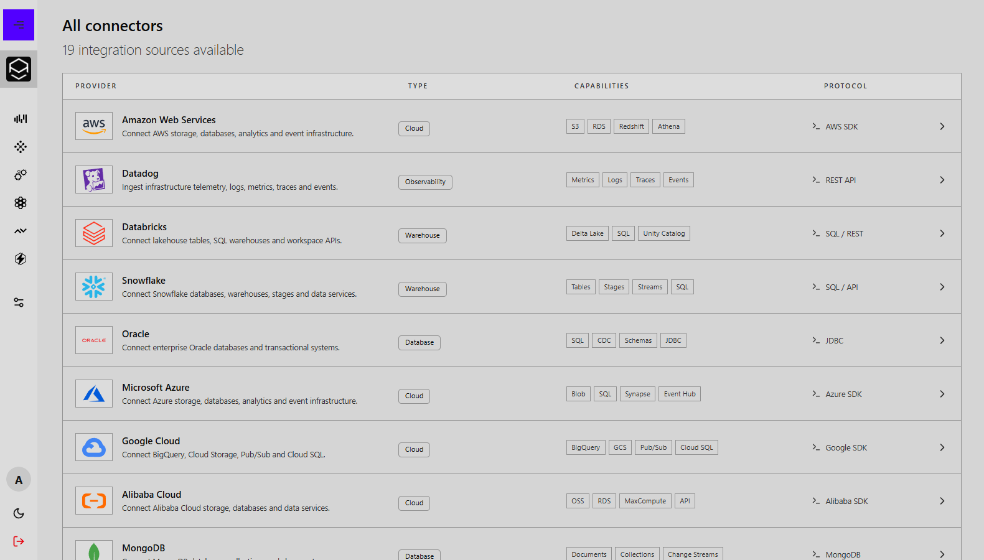The image size is (984, 560).
Task: Expand the Databricks row chevron
Action: [x=942, y=233]
